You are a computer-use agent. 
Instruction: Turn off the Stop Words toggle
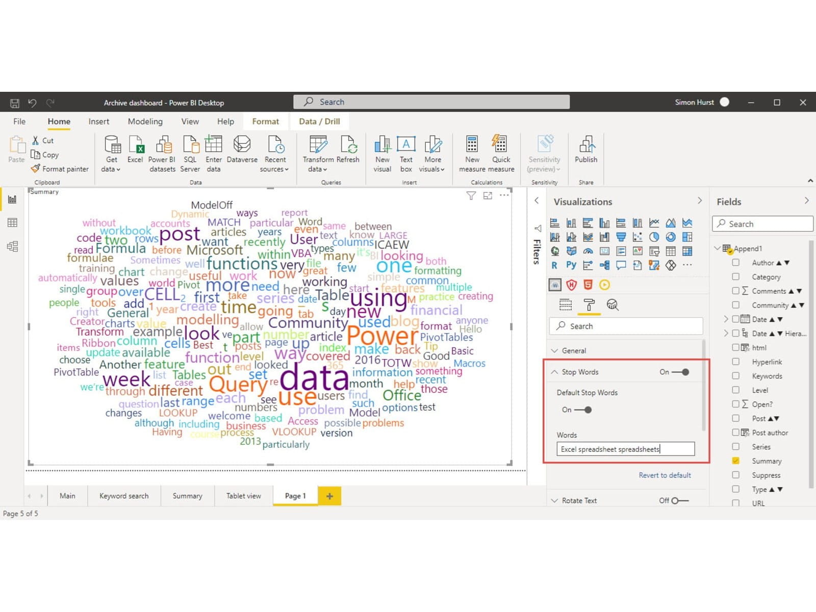681,372
